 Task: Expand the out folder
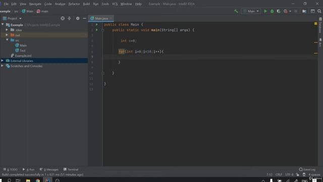pos(7,35)
